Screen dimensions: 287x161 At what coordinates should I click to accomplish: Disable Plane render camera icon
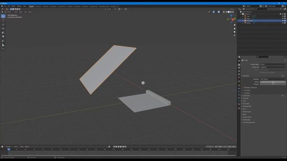point(285,18)
